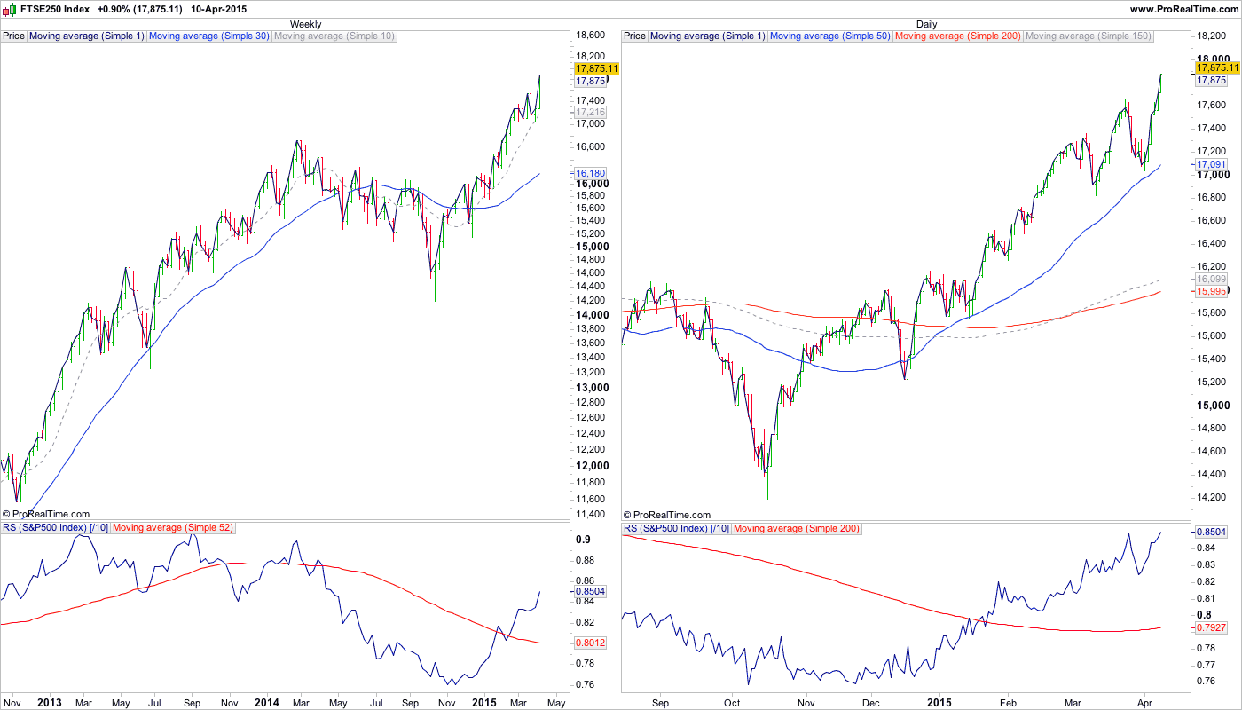
Task: Click the 17,091 moving average value tag
Action: (1212, 164)
